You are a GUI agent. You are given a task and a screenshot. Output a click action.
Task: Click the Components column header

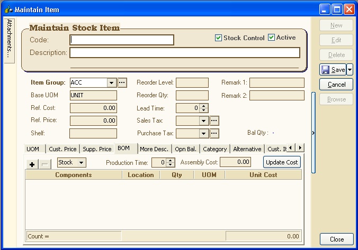click(x=74, y=175)
